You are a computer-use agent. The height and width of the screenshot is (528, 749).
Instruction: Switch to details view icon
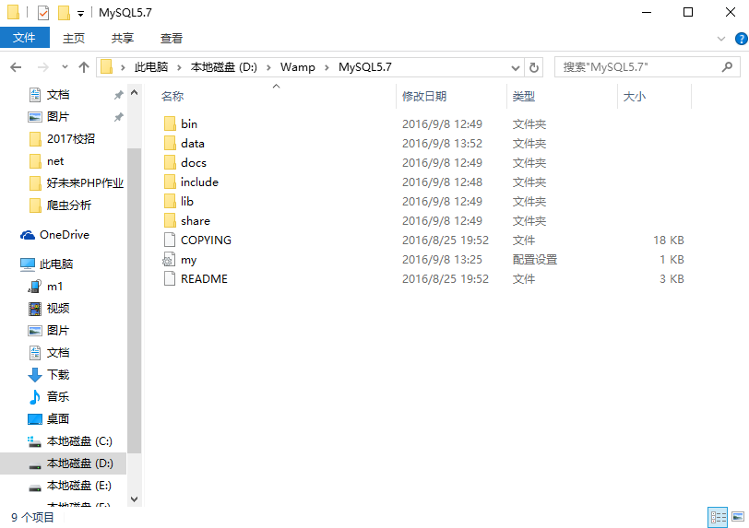pos(718,517)
